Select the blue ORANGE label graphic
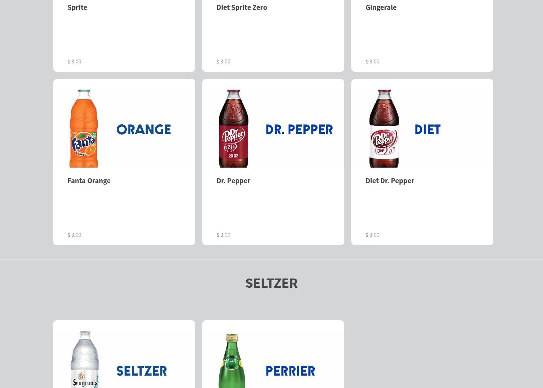 144,130
